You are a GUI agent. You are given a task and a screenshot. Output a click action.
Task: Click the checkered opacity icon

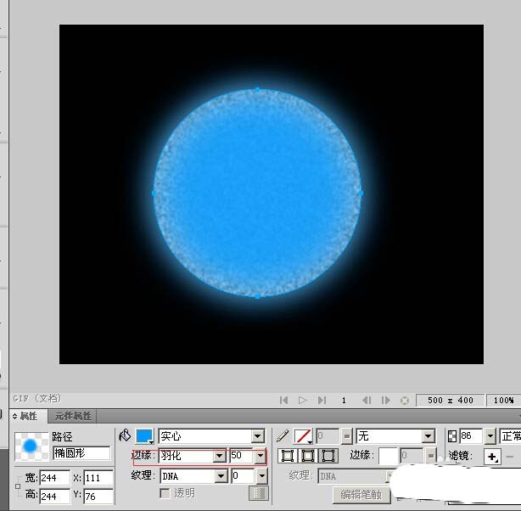click(452, 435)
